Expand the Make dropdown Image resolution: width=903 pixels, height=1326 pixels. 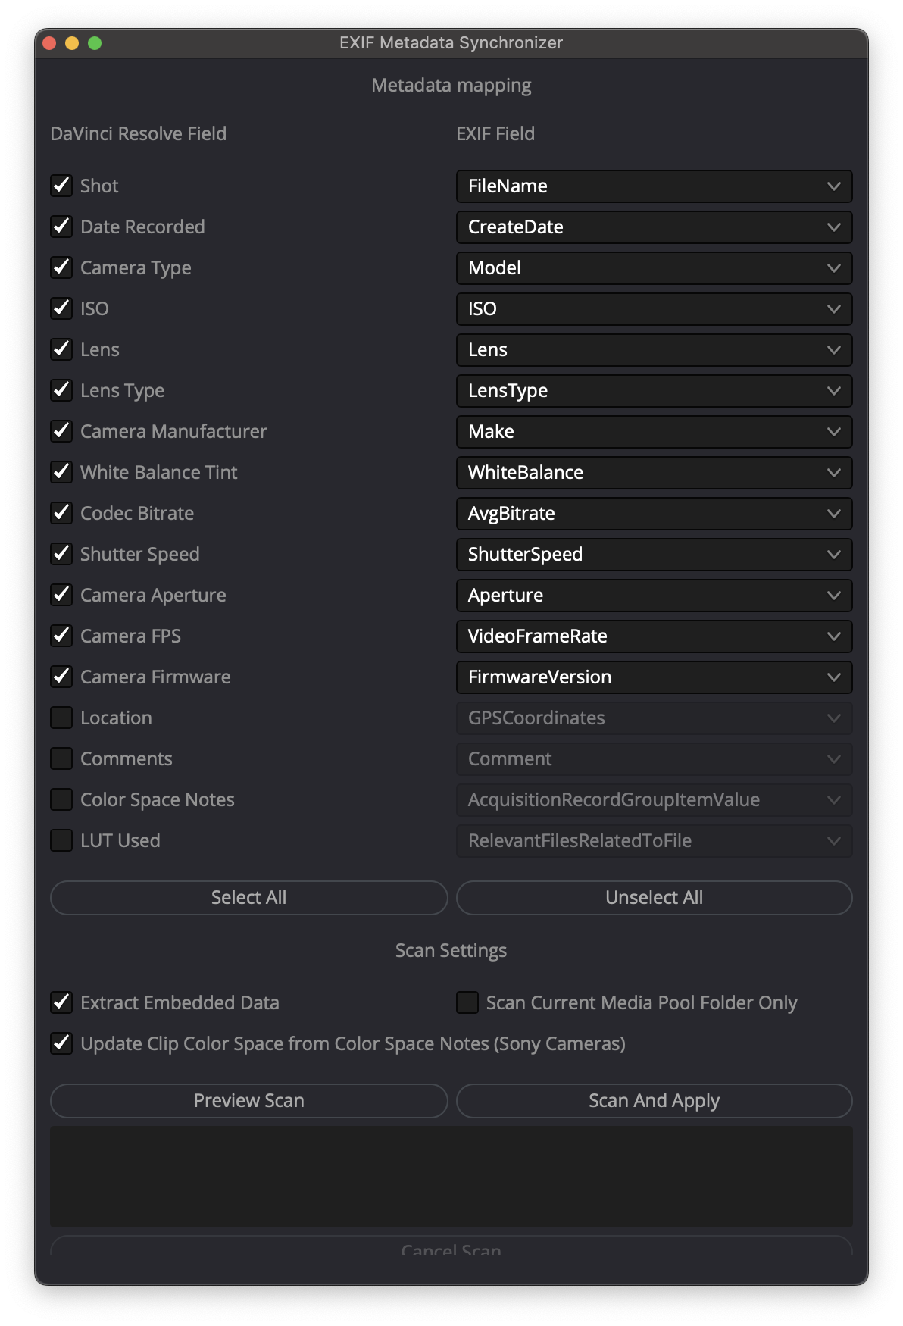[655, 432]
